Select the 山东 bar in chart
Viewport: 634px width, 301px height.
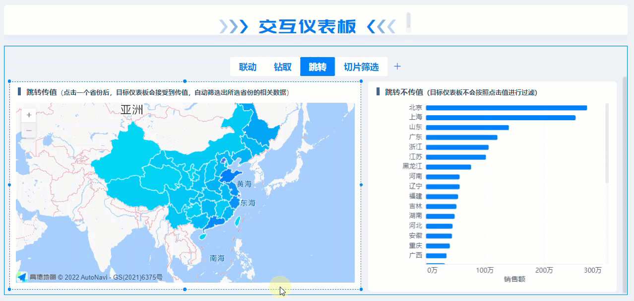467,128
